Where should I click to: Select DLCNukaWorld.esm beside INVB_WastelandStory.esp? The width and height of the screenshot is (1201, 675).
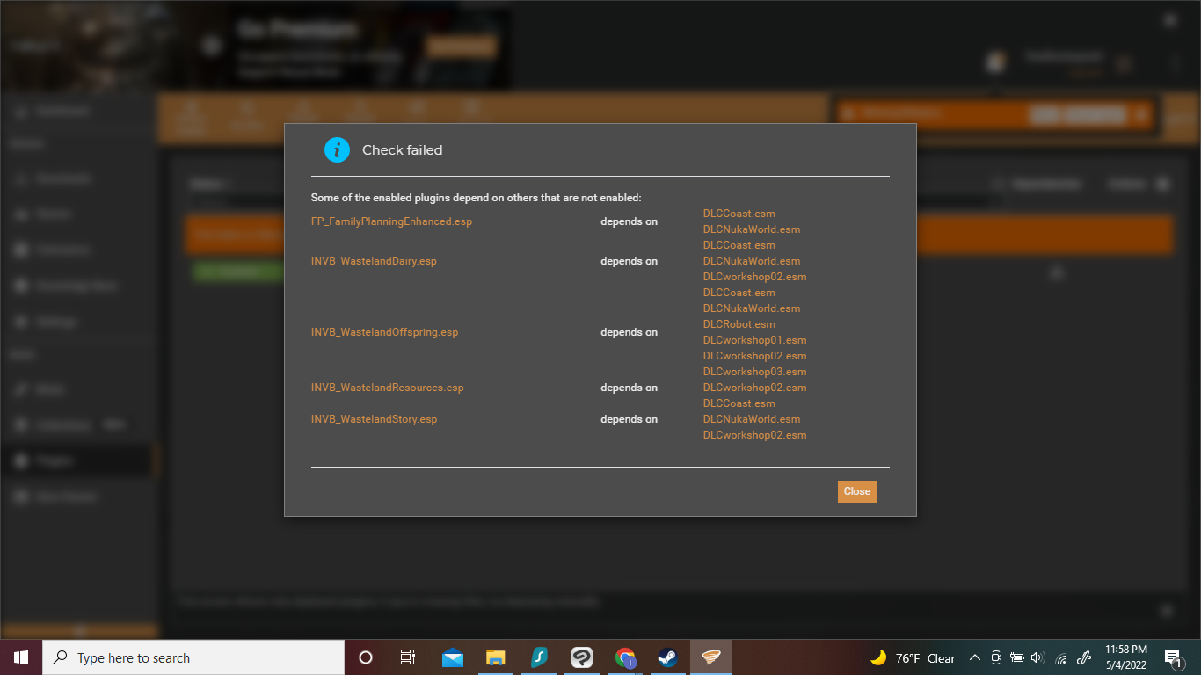(x=752, y=419)
